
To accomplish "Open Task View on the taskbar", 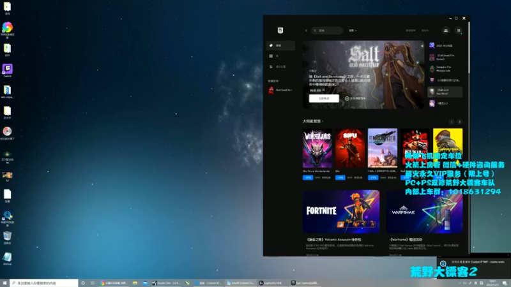I will tap(93, 283).
